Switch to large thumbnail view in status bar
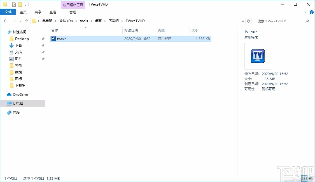Viewport: 315px width, 182px height. click(x=311, y=178)
